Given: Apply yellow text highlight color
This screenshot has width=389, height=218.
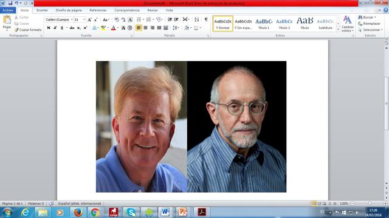Looking at the screenshot, I should point(103,28).
